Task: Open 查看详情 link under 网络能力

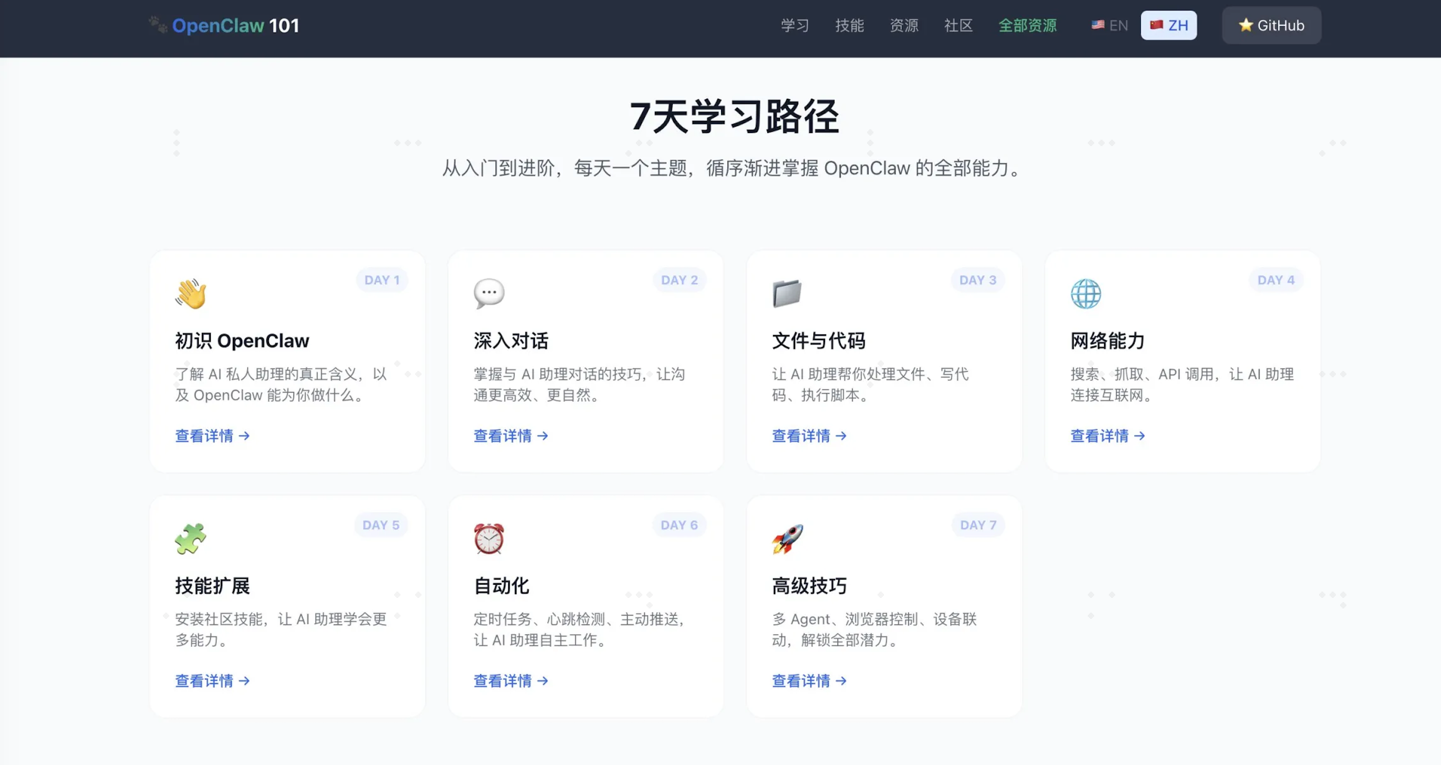Action: [x=1108, y=436]
